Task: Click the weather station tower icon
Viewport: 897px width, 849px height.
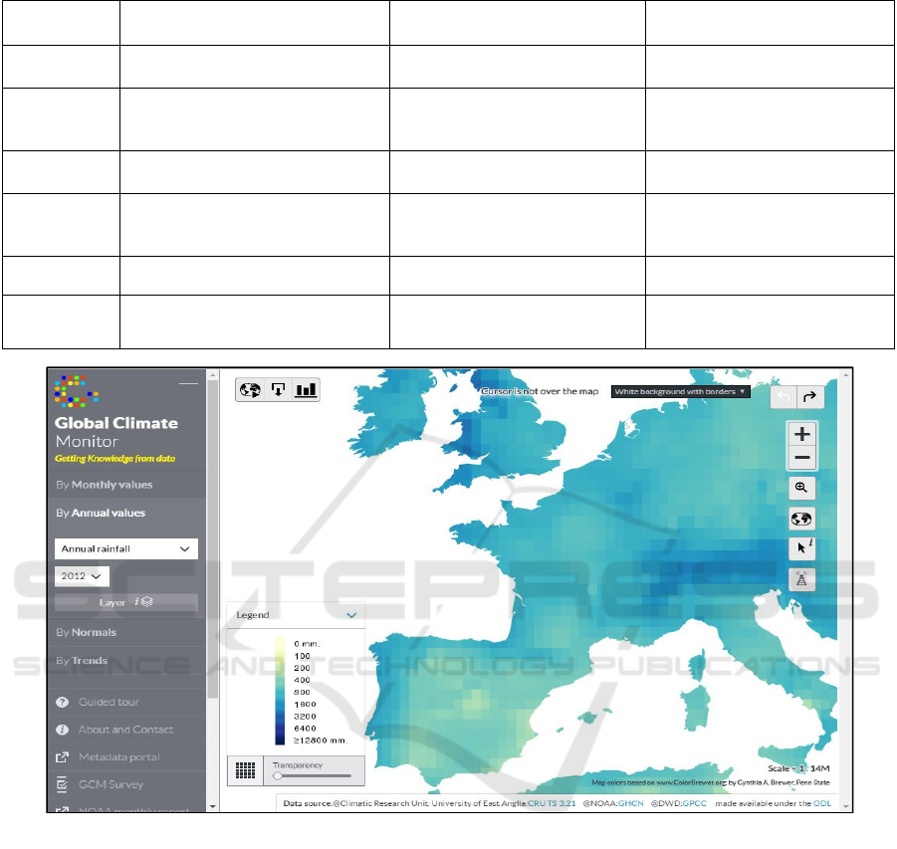Action: coord(800,578)
